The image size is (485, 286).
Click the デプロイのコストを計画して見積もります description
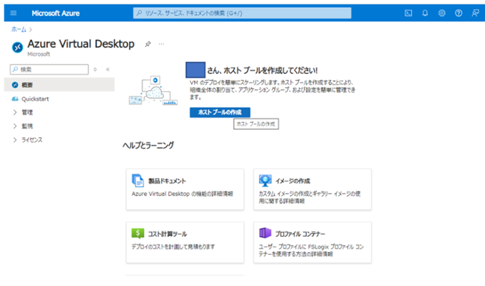173,247
